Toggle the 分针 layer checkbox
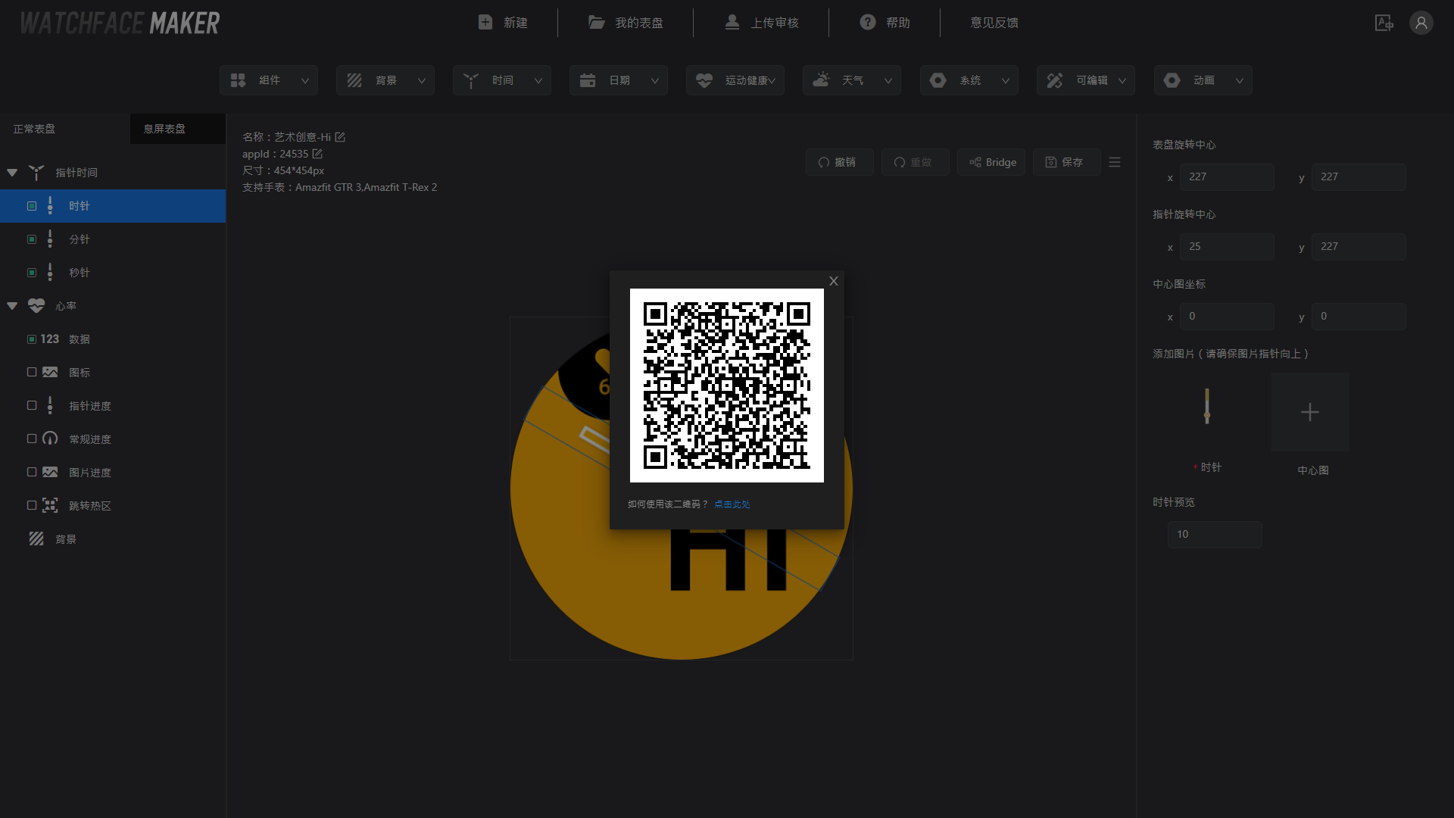 point(32,239)
